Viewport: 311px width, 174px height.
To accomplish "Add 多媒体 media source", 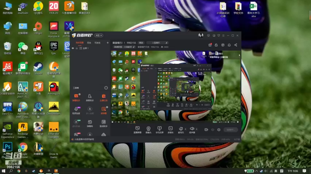I will pyautogui.click(x=171, y=130).
